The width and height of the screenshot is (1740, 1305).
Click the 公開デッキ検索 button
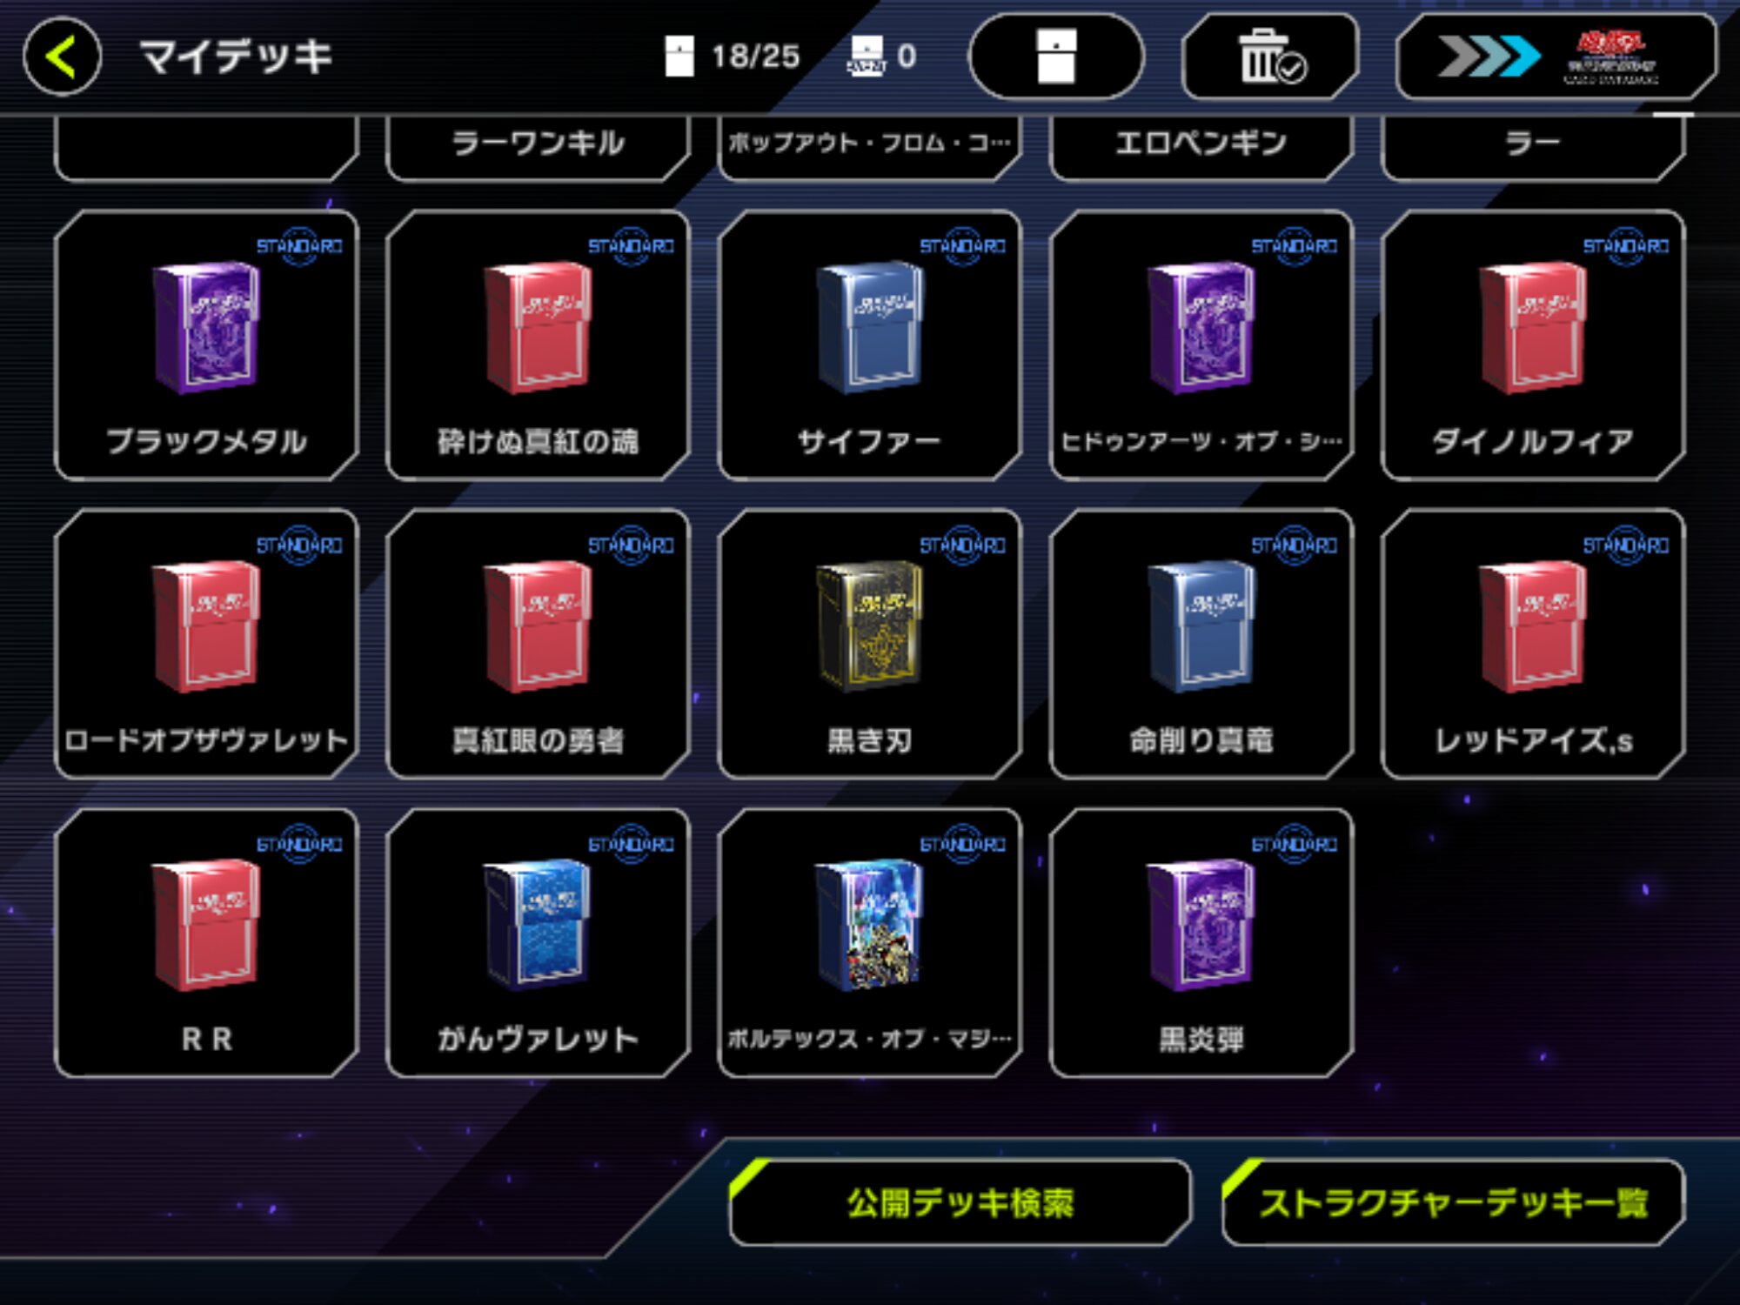[x=960, y=1202]
